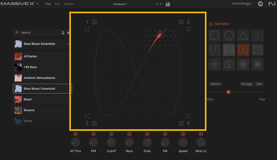This screenshot has height=160, width=277.
Task: Toggle tempo Sync for Animator
Action: (259, 84)
